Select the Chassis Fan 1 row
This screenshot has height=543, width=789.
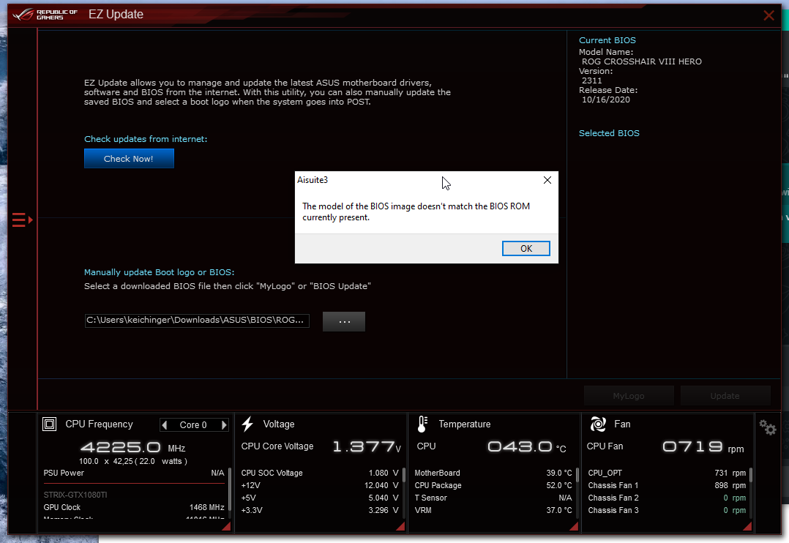(x=667, y=486)
